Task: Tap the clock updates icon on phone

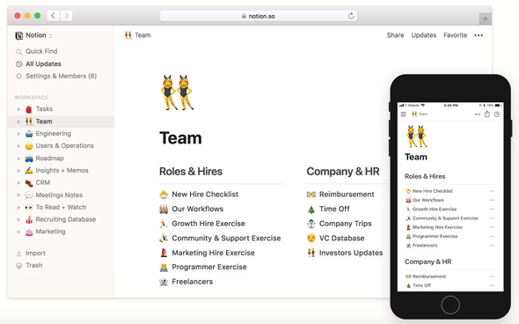Action: pyautogui.click(x=497, y=114)
